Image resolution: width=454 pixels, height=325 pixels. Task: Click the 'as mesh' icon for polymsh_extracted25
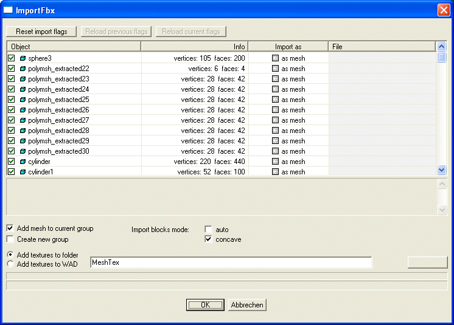pos(276,100)
